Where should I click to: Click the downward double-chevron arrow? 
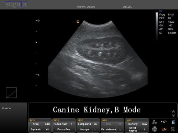coord(173,116)
